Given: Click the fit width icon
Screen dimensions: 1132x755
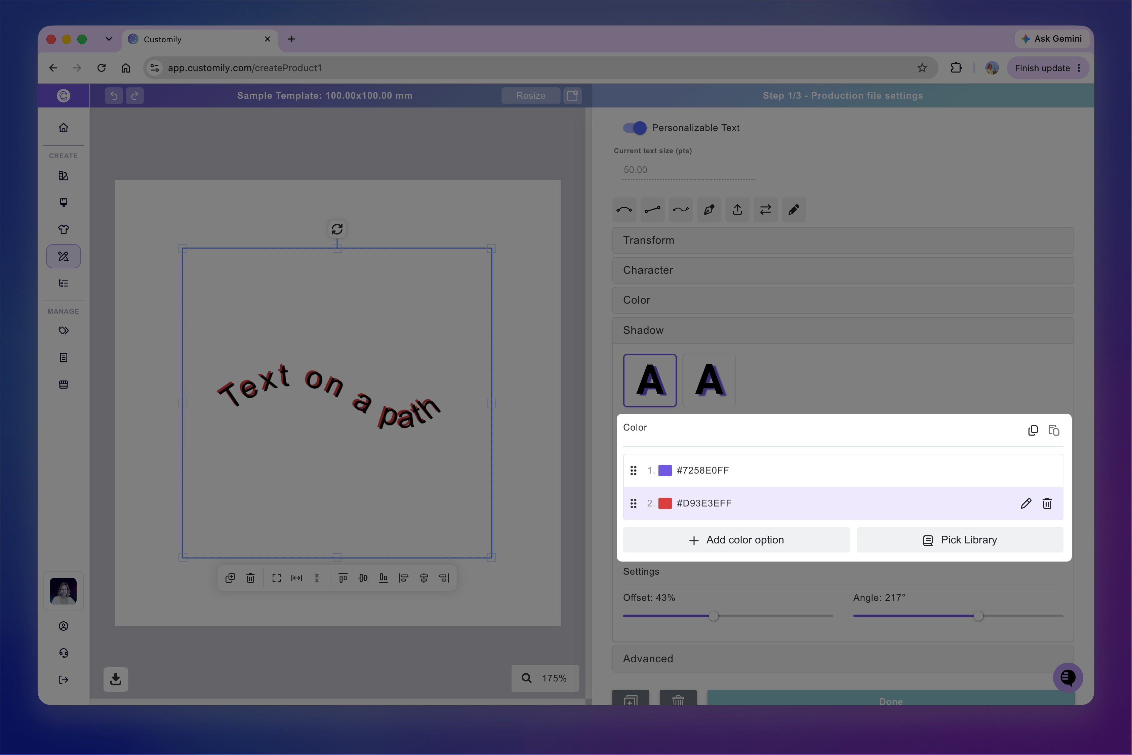Looking at the screenshot, I should coord(297,578).
